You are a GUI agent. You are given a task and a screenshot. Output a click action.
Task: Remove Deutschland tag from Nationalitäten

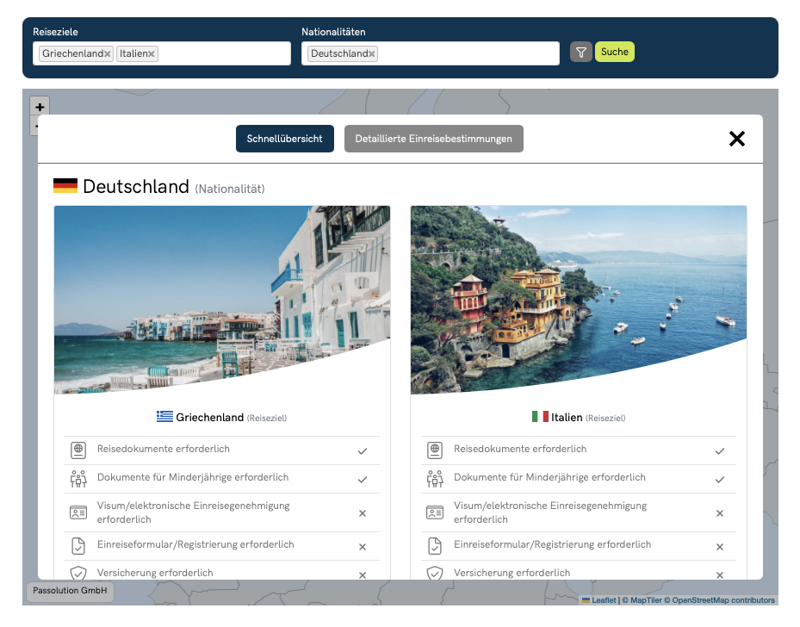[372, 54]
